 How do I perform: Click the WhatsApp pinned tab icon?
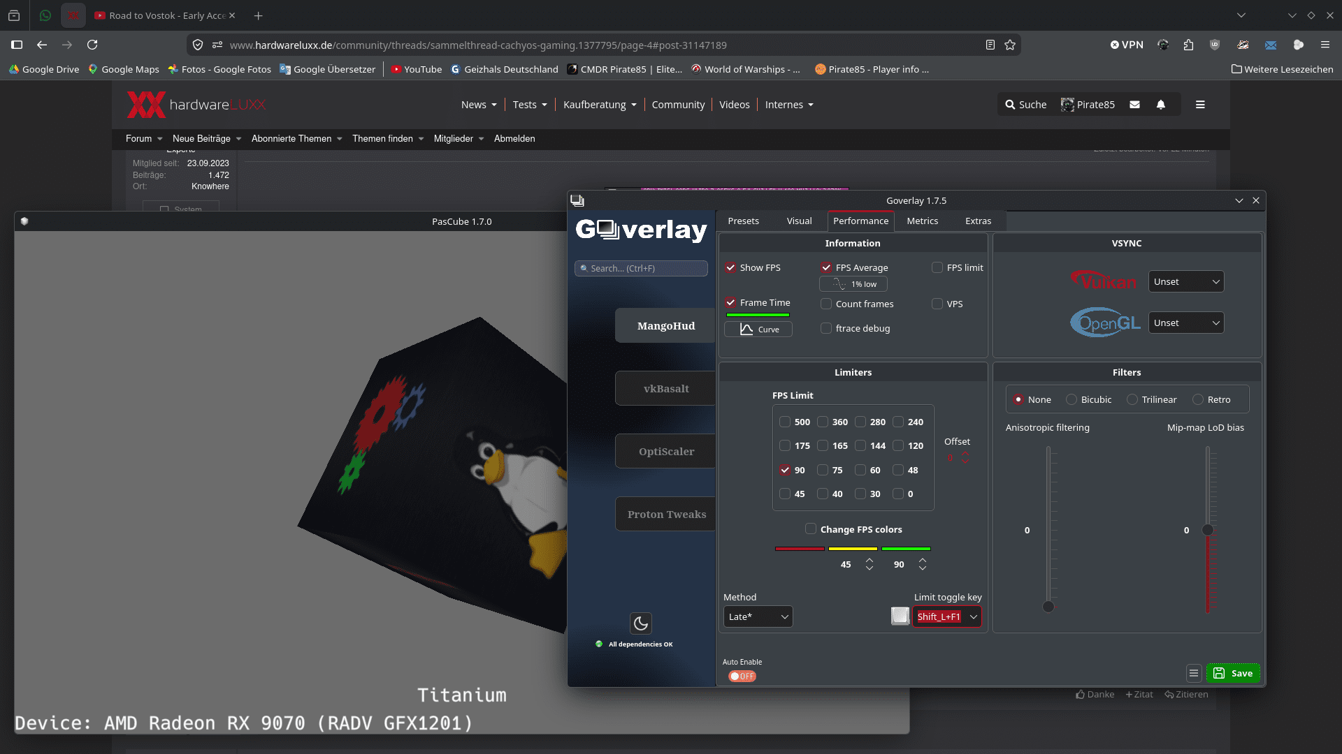[x=45, y=15]
